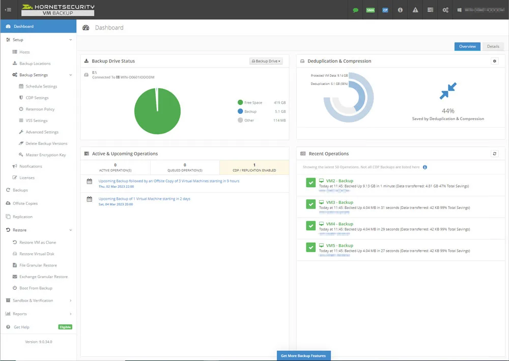Refresh the Recent Operations panel
Viewport: 509px width, 361px height.
(494, 154)
